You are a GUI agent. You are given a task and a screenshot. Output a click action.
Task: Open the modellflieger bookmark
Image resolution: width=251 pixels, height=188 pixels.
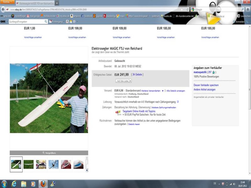[x=19, y=16]
